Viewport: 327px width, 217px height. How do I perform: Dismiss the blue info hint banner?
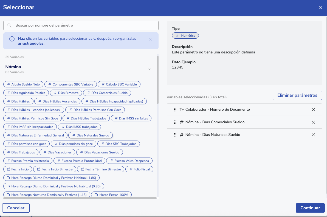coord(150,39)
